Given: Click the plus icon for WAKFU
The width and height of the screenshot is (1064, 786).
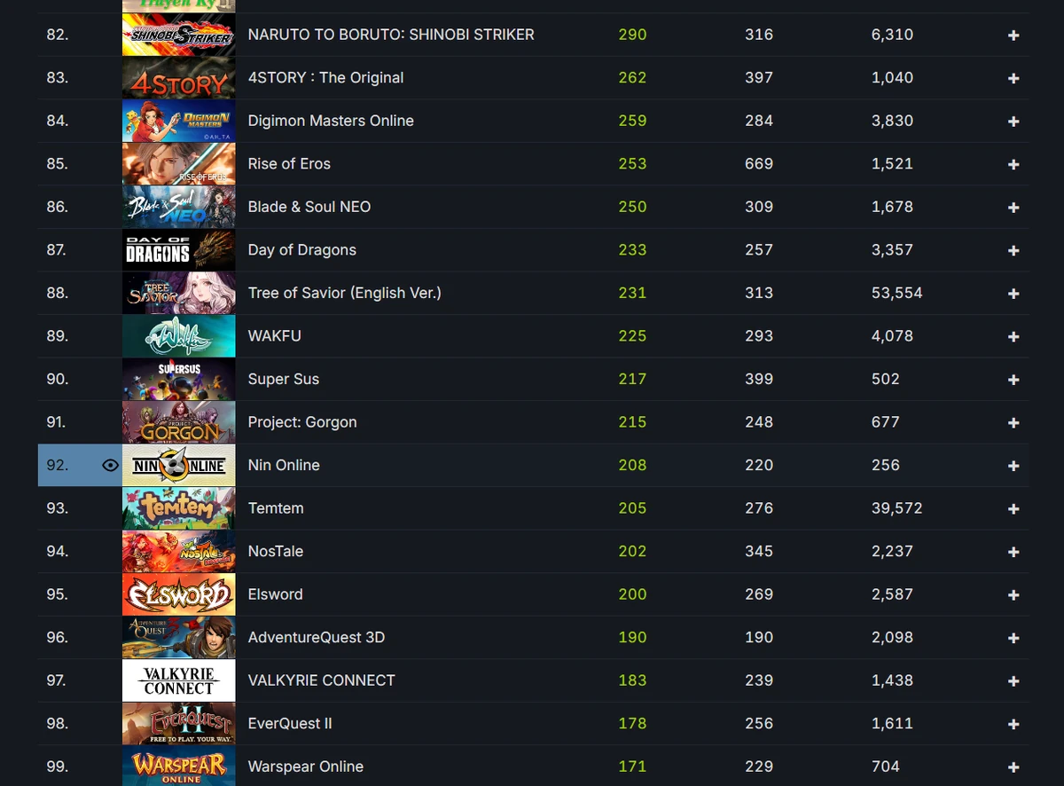Looking at the screenshot, I should (1013, 336).
